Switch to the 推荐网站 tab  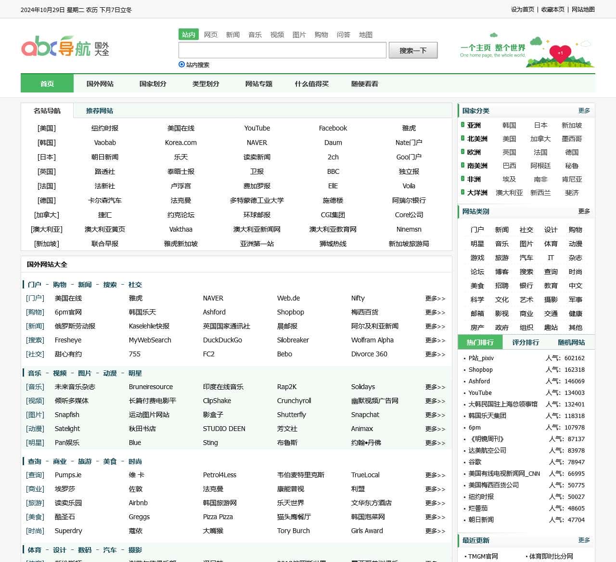click(x=100, y=111)
